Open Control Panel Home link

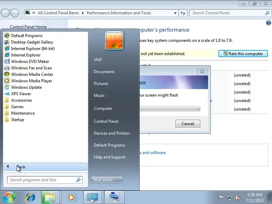[28, 27]
